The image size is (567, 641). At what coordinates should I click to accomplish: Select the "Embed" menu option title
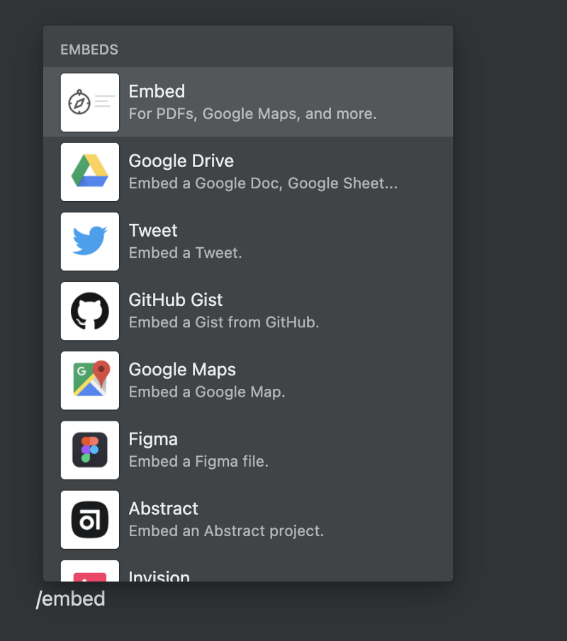click(157, 91)
